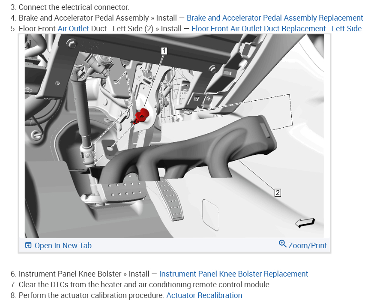Open Brake and Accelerator Pedal Assembly Replacement link

coord(275,18)
